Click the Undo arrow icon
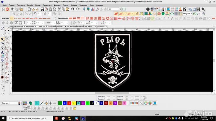 tap(73, 9)
